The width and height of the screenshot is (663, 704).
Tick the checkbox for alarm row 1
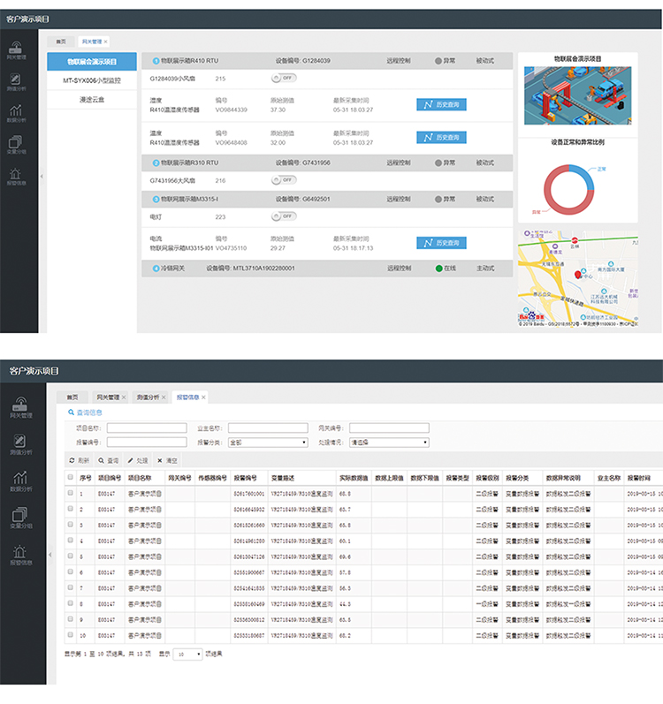(71, 493)
